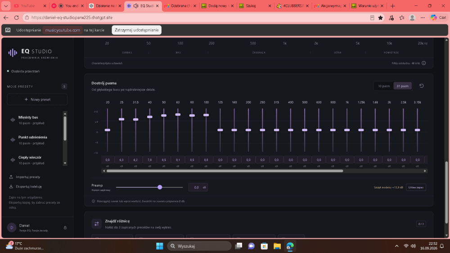
Task: Click the Windows taskbar Wyszukaj search box
Action: pos(199,246)
